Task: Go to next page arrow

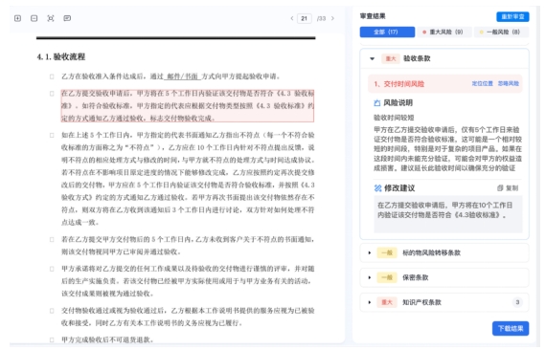Action: click(x=332, y=18)
